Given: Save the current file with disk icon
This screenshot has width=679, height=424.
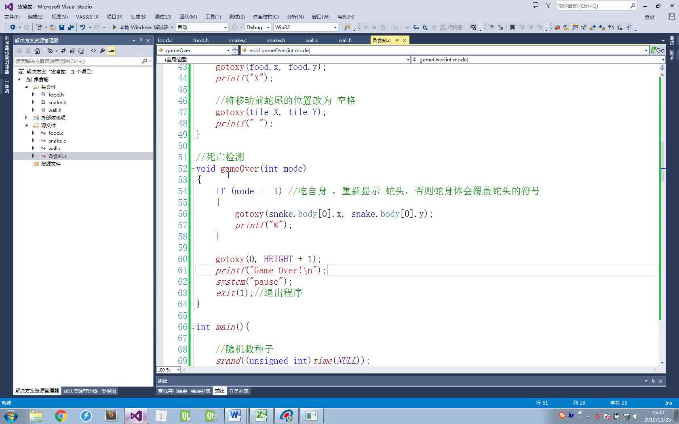Looking at the screenshot, I should point(62,27).
